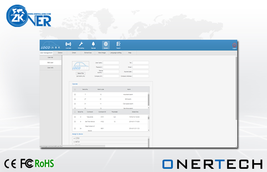Click command list scroll-down arrow
This screenshot has height=172, width=267.
pos(149,131)
